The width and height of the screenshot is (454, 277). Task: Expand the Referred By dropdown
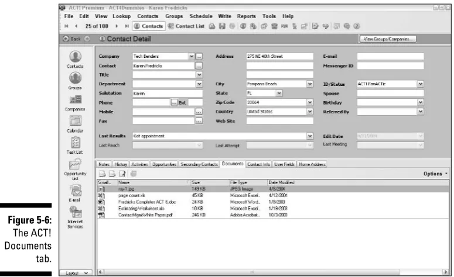pos(421,112)
